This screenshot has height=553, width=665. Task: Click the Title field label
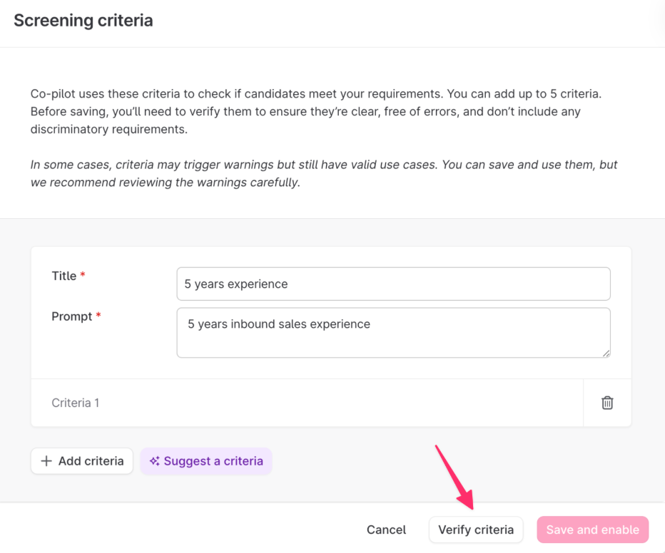click(x=64, y=276)
